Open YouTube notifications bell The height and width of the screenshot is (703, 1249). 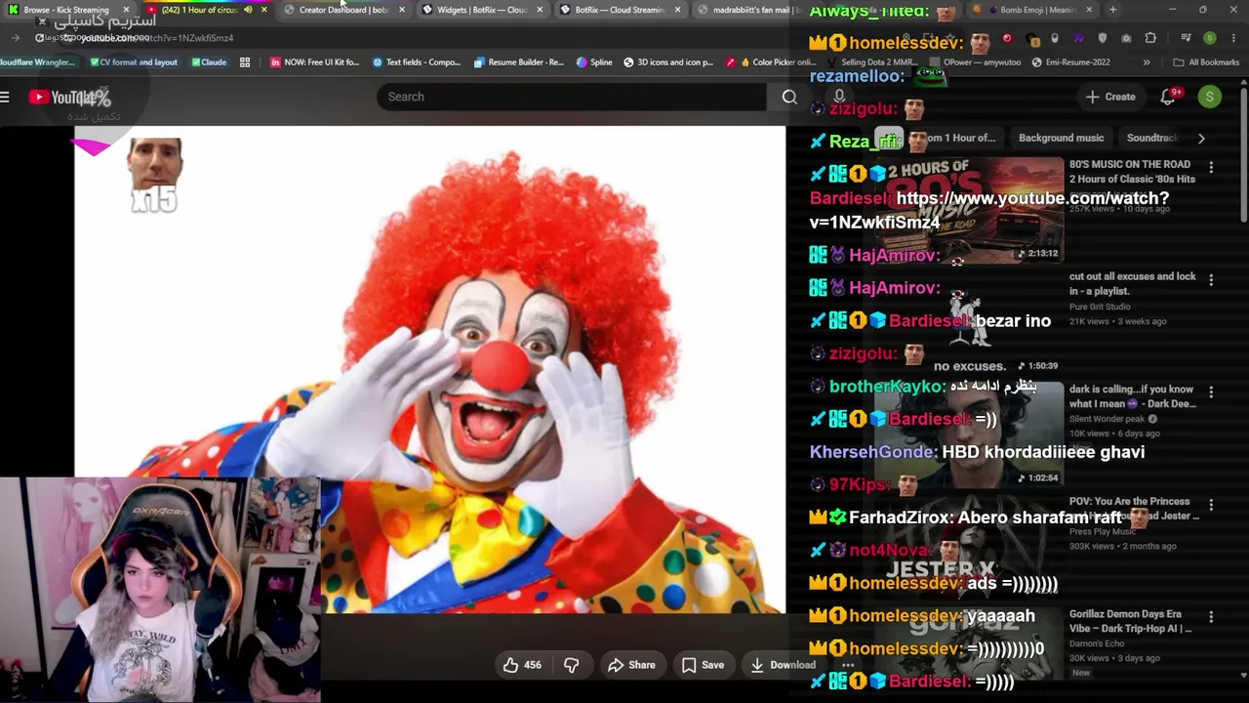(x=1168, y=97)
